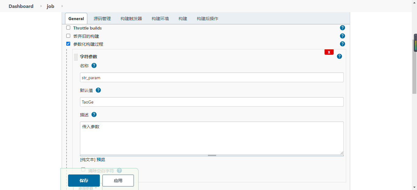Show help for 描述 field

coord(94,114)
